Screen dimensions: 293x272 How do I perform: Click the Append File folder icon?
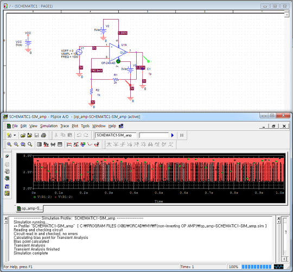29,135
